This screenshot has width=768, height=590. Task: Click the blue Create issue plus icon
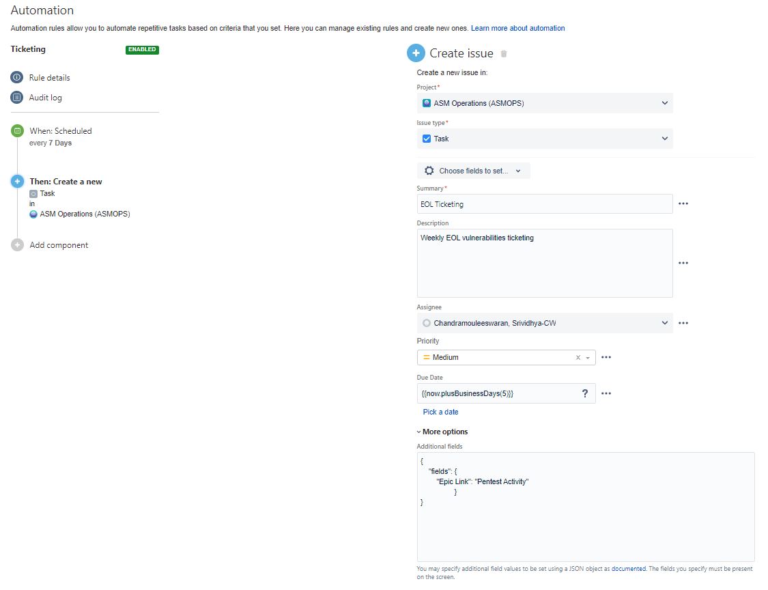click(416, 53)
